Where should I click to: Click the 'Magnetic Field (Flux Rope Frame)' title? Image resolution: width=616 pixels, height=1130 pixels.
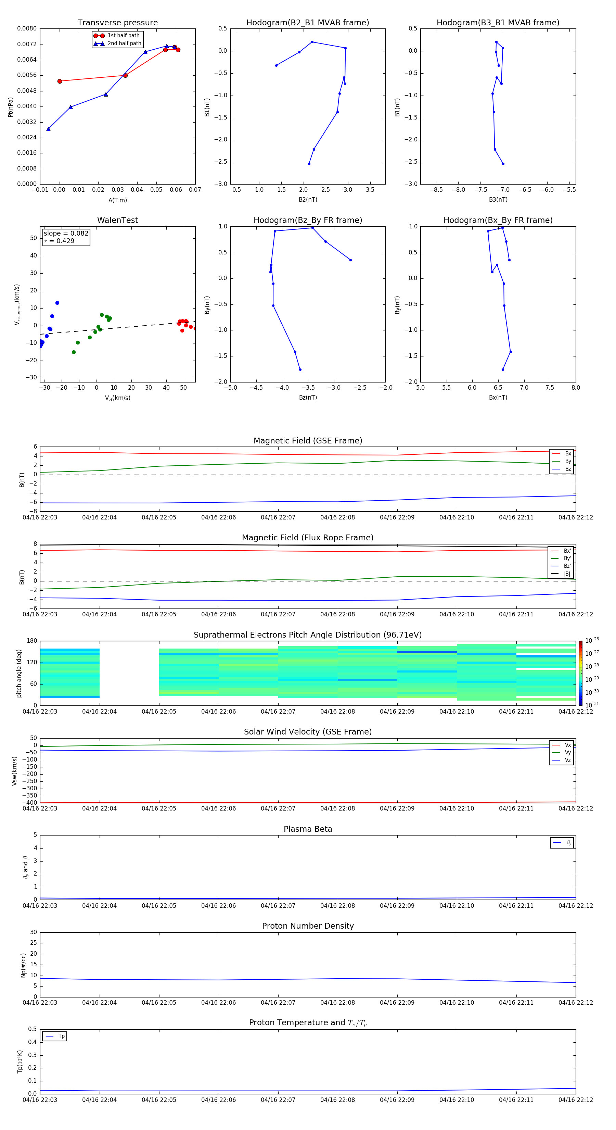(308, 538)
